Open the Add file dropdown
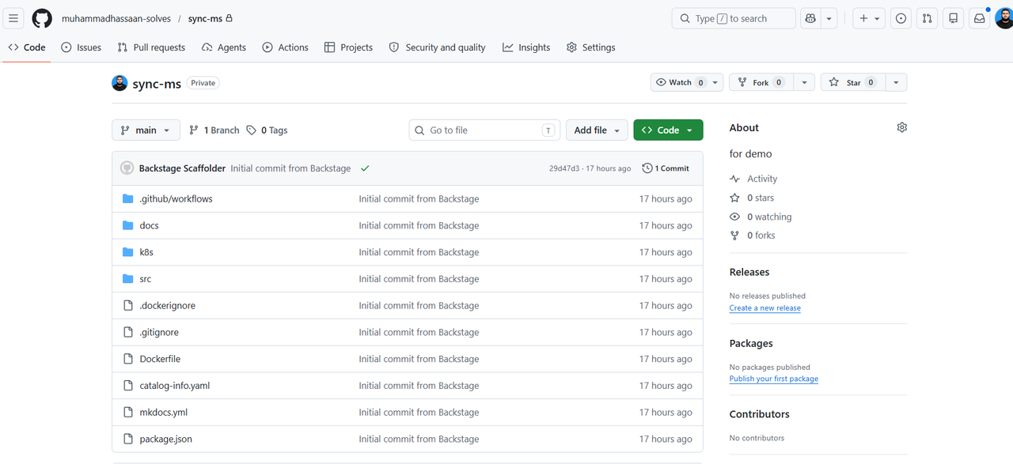Viewport: 1013px width, 464px height. [x=598, y=130]
